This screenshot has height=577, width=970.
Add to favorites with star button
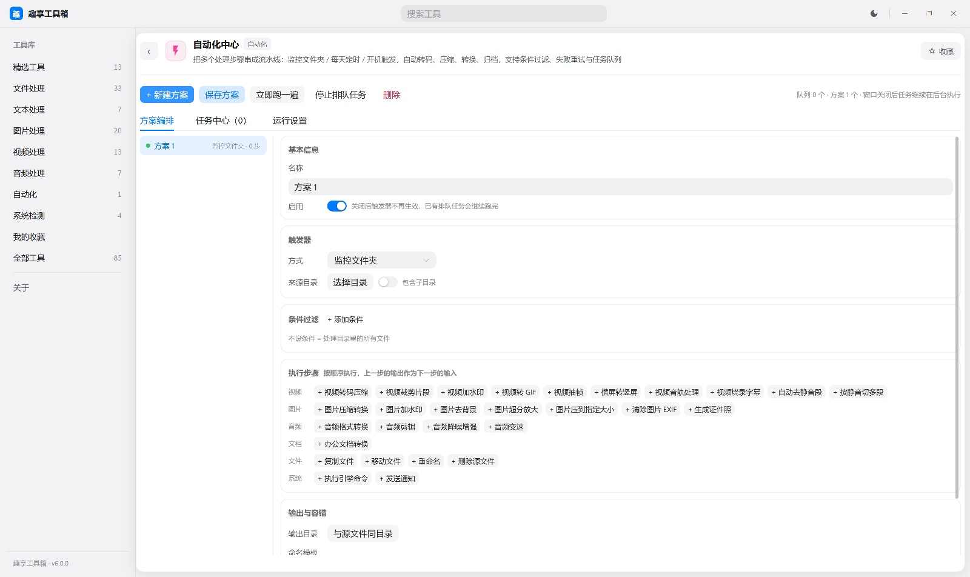click(x=940, y=51)
